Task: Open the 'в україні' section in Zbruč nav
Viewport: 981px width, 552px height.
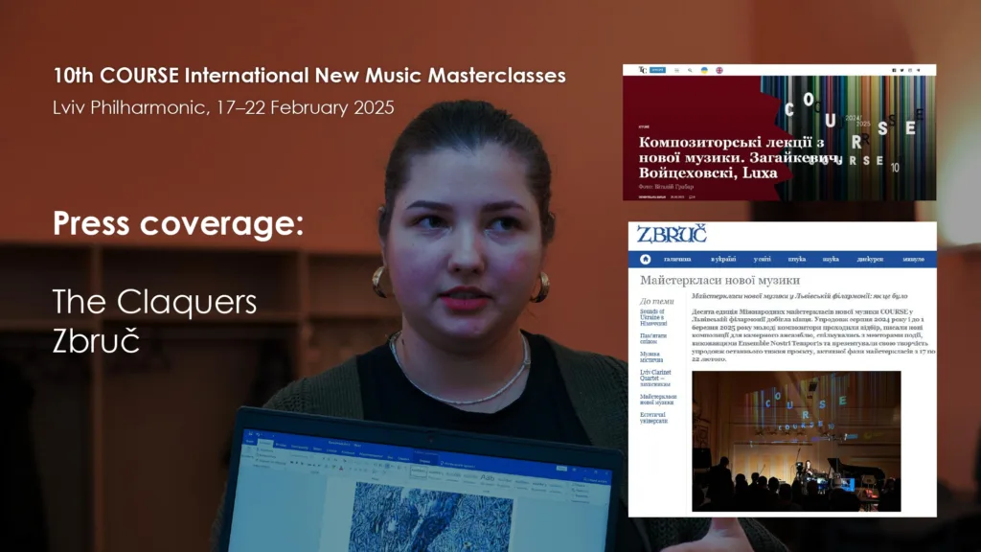Action: 723,259
